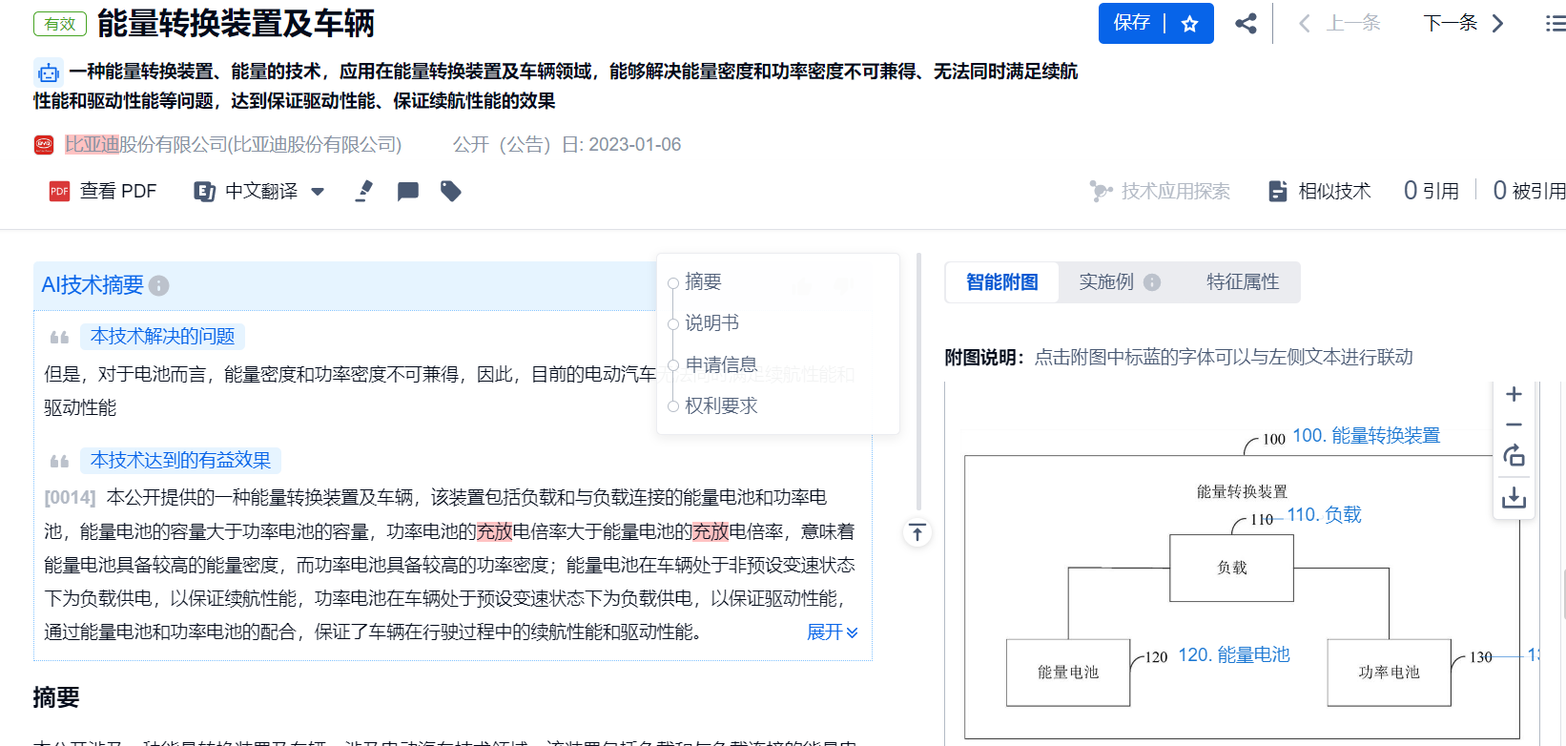Screen dimensions: 1566x746
Task: Click the 功率电池 box in the diagram
Action: point(1389,673)
